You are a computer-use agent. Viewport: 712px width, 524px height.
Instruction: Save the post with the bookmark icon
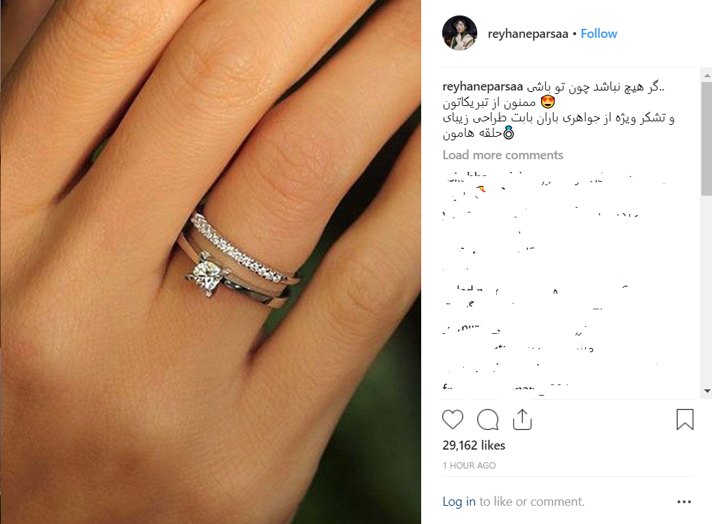685,419
